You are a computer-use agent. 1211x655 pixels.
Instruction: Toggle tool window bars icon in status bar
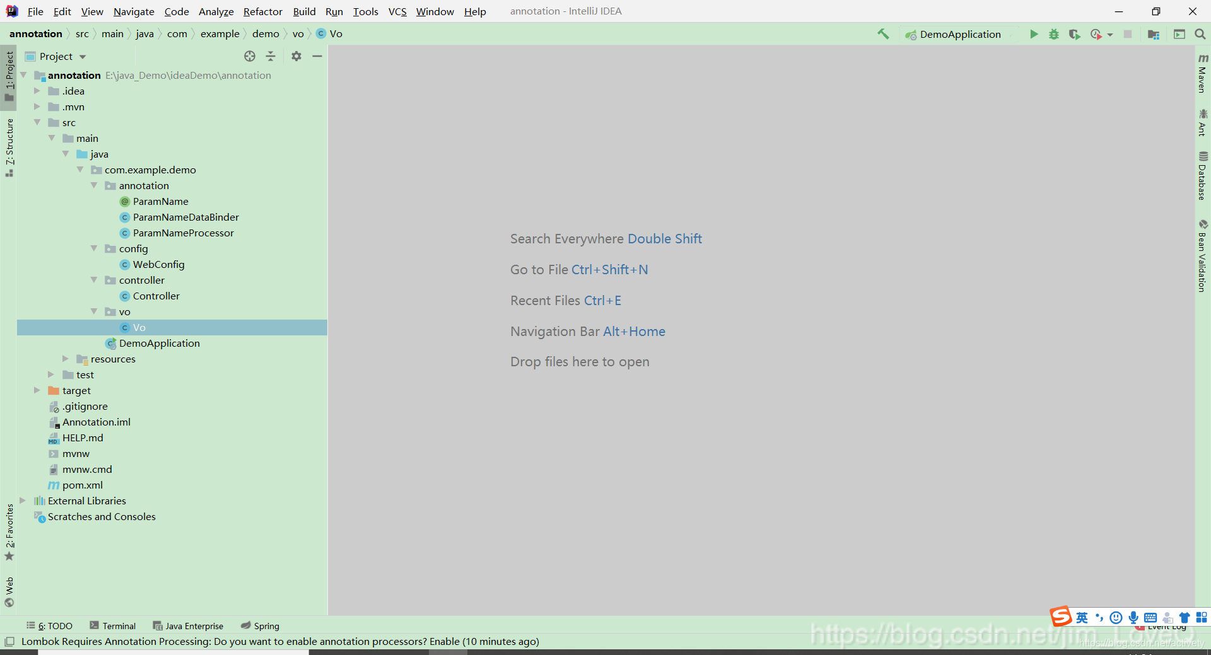click(9, 642)
